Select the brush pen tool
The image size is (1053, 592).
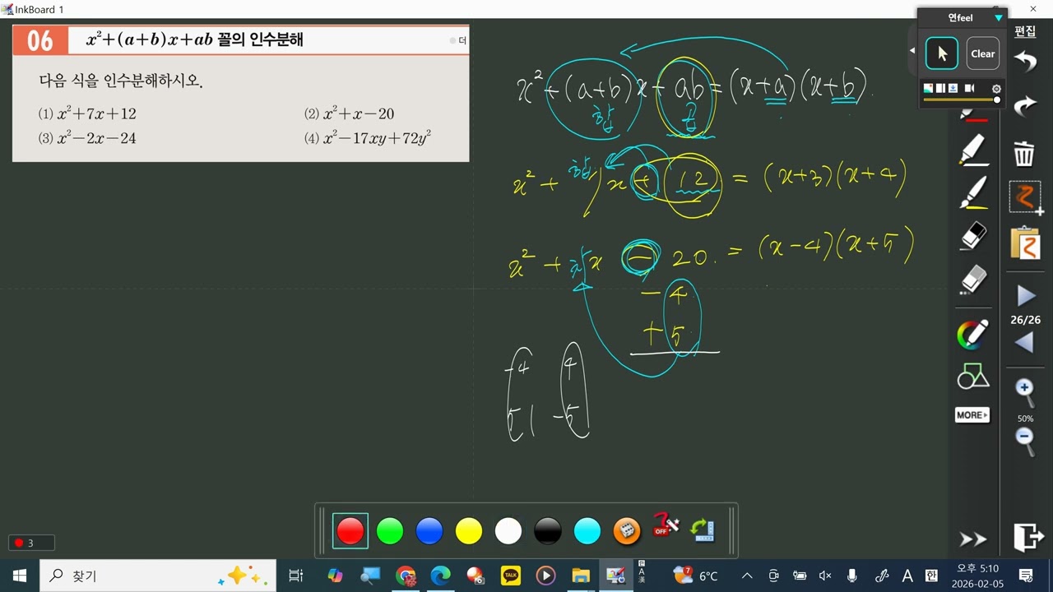tap(973, 193)
